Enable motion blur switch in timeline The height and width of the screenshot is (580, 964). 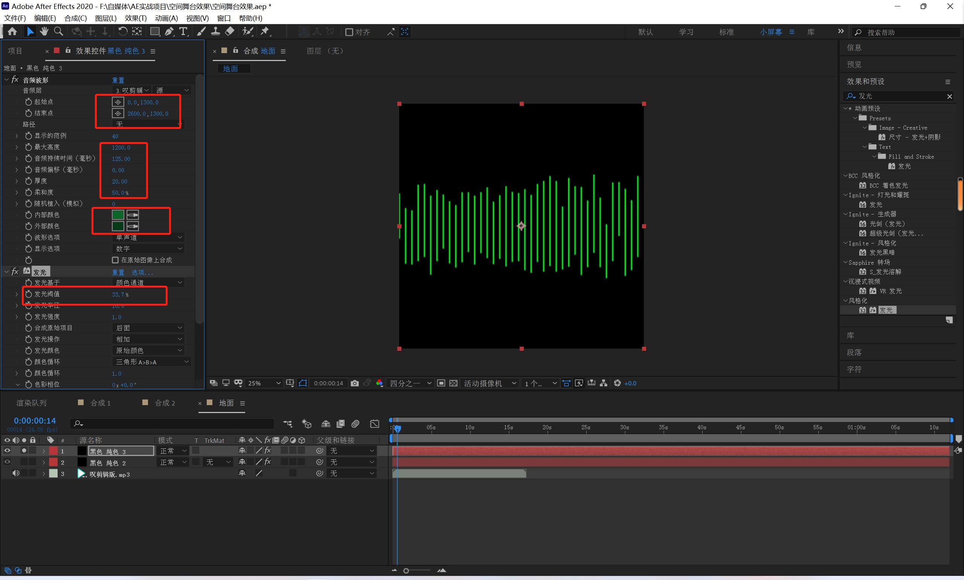[355, 424]
